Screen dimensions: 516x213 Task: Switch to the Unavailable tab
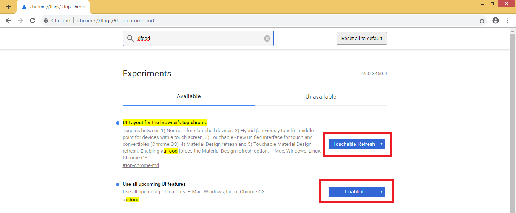click(x=321, y=96)
